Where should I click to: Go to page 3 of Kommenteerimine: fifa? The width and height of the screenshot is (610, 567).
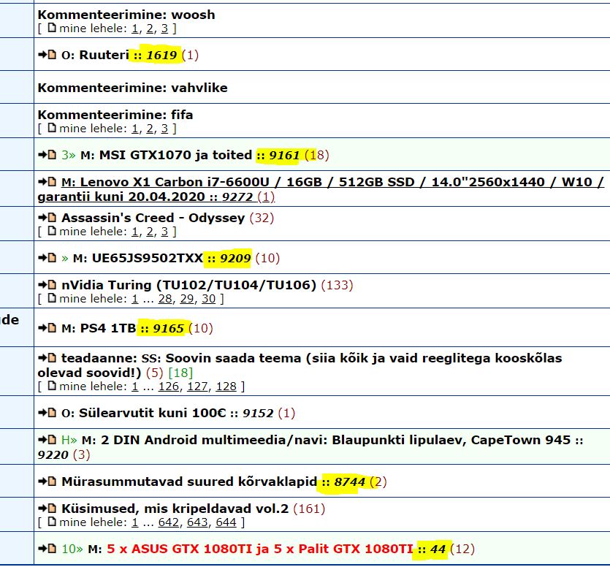click(x=164, y=129)
